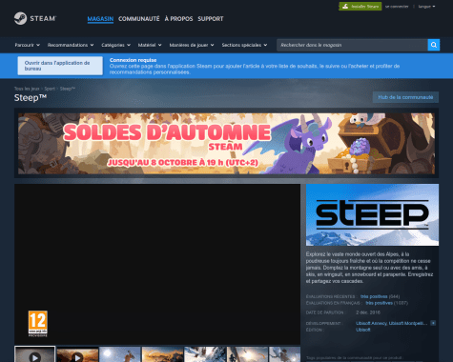
Task: Open the langue dropdown
Action: (x=426, y=7)
